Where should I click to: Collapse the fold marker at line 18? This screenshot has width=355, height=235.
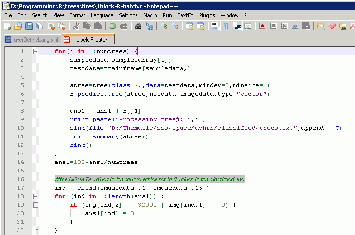[x=36, y=196]
